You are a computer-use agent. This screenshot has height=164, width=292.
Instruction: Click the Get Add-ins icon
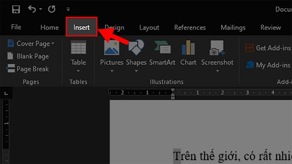(x=250, y=48)
